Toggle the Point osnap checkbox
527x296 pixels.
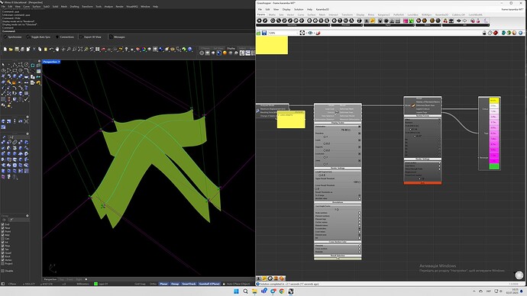tap(3, 232)
